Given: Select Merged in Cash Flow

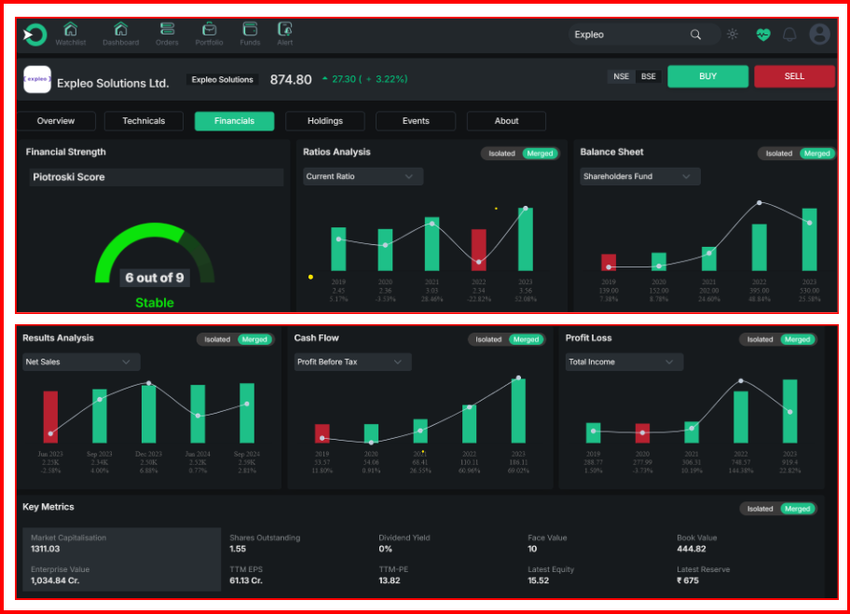Looking at the screenshot, I should coord(527,340).
